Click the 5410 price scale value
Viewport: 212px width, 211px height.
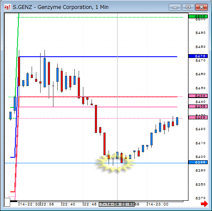tap(200, 143)
